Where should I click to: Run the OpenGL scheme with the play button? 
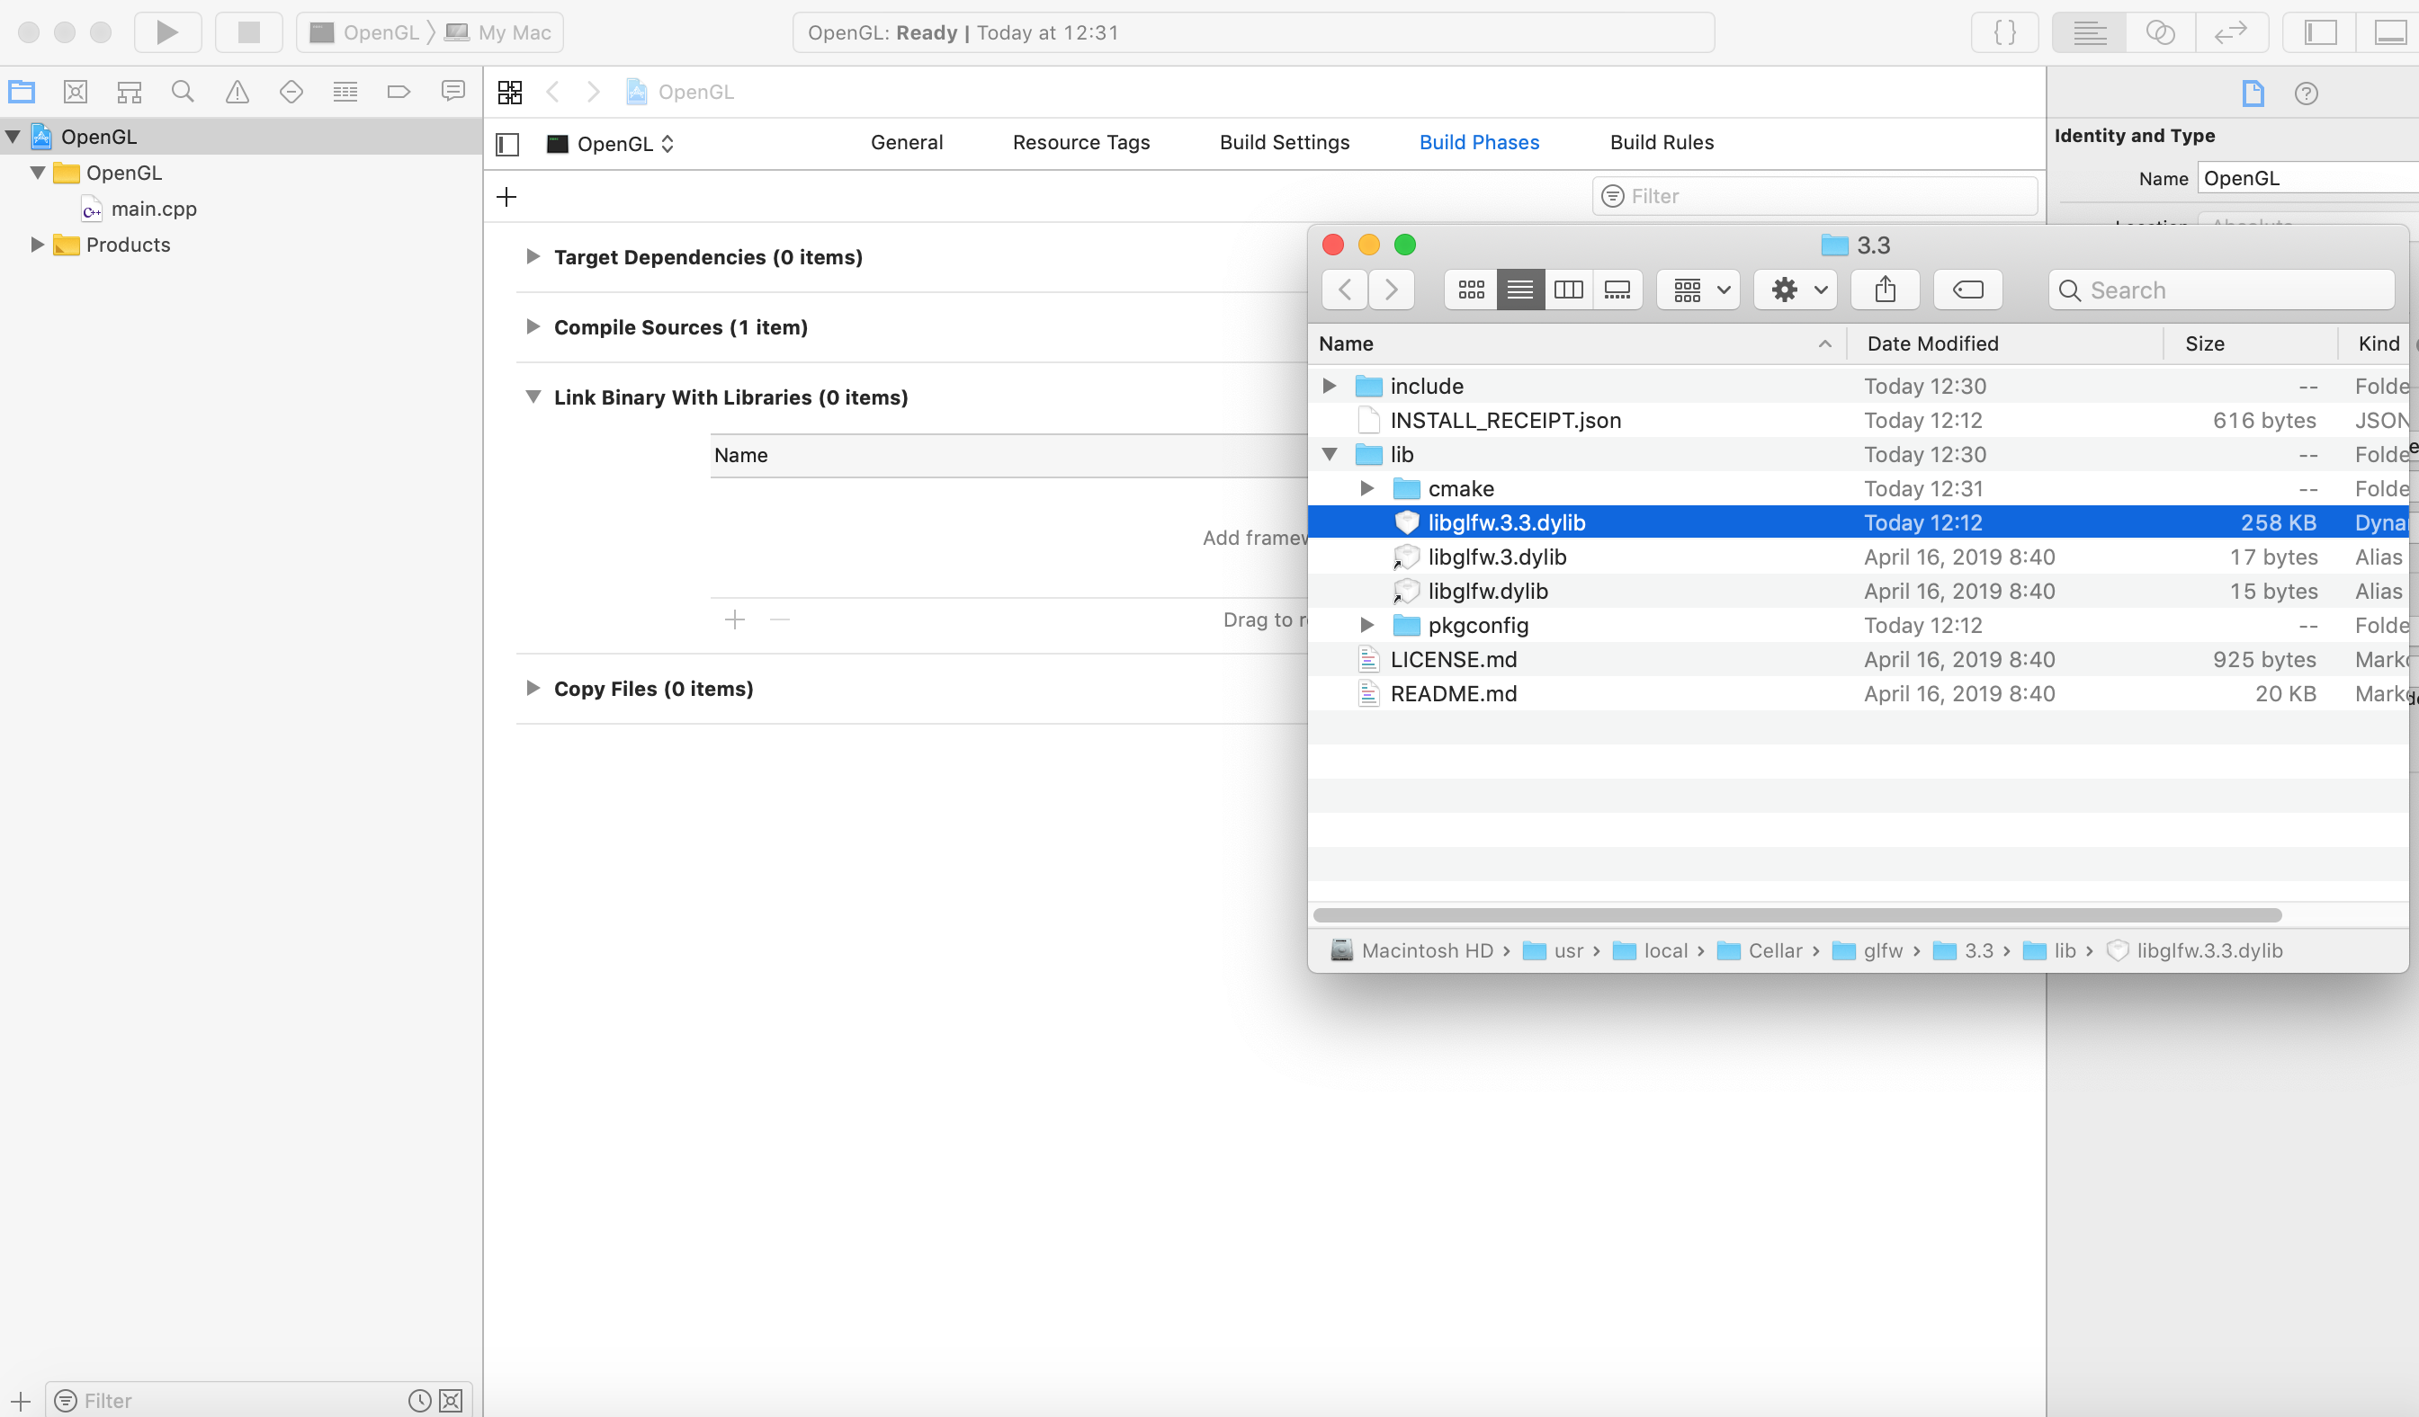pos(167,31)
